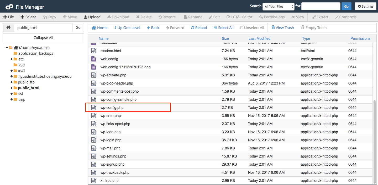The image size is (378, 185).
Task: Expand the ssl folder node
Action: (x=12, y=94)
